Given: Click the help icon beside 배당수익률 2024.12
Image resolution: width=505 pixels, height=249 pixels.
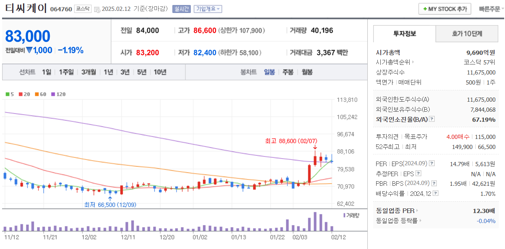Looking at the screenshot, I should point(436,193).
